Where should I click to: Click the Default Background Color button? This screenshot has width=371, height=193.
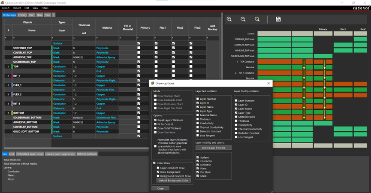(175, 181)
